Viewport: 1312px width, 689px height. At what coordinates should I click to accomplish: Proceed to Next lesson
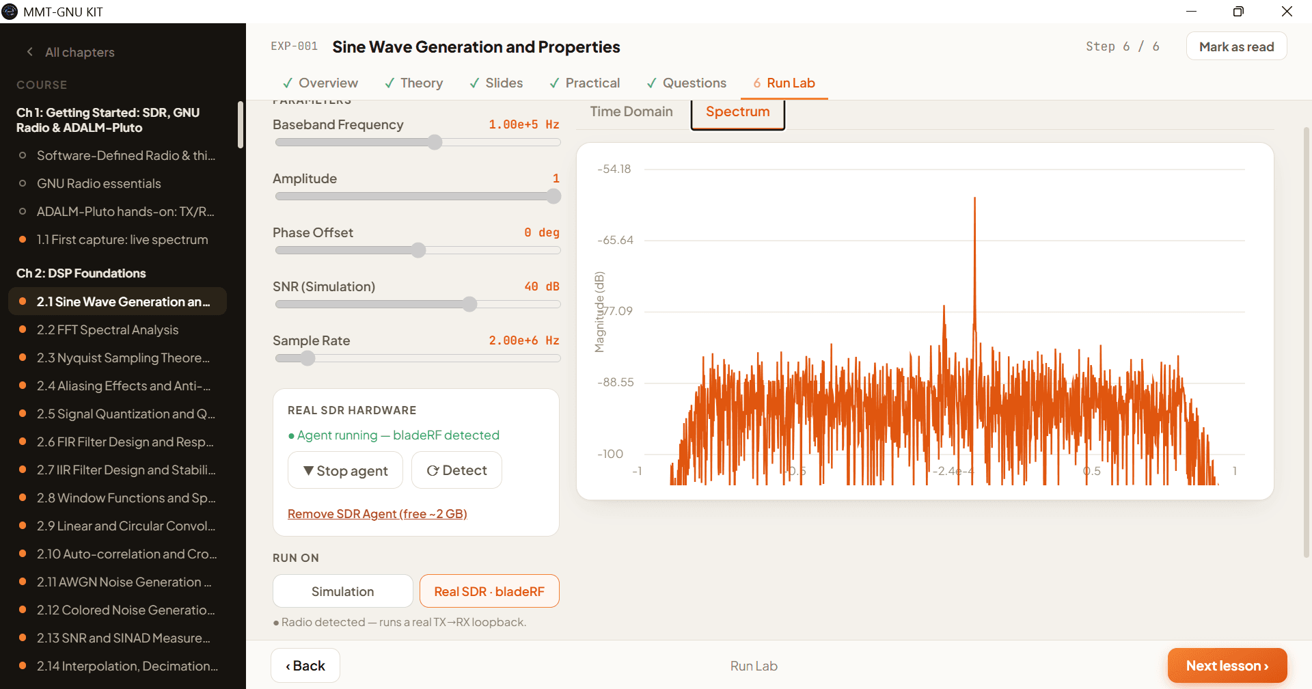[x=1227, y=666]
